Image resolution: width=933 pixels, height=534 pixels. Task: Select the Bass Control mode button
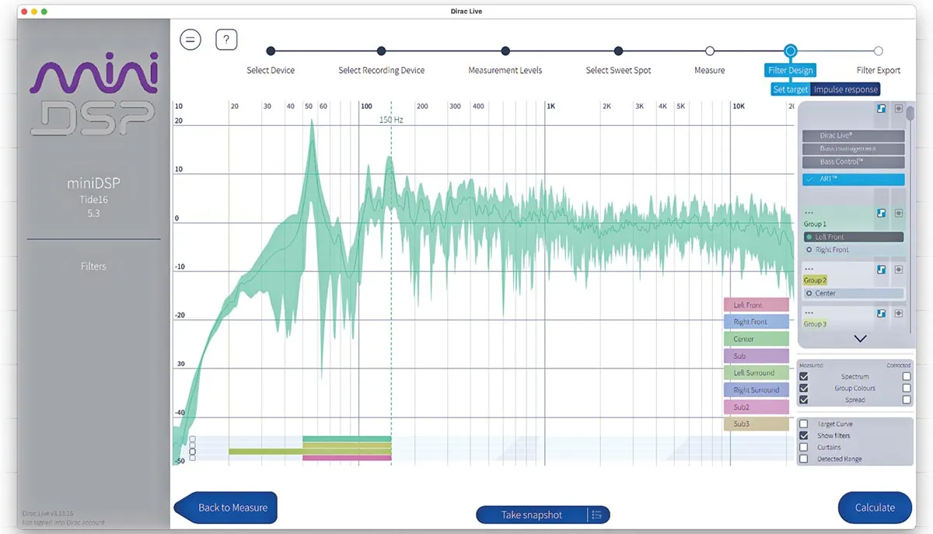[854, 162]
